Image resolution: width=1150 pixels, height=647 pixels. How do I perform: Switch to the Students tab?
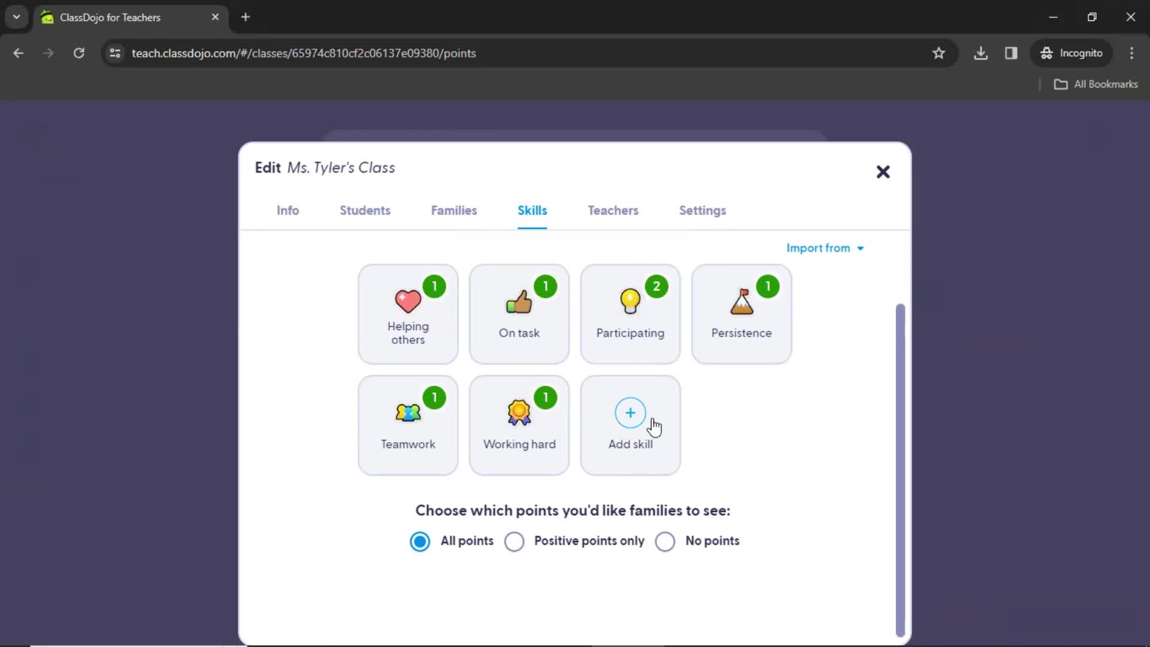(x=365, y=210)
